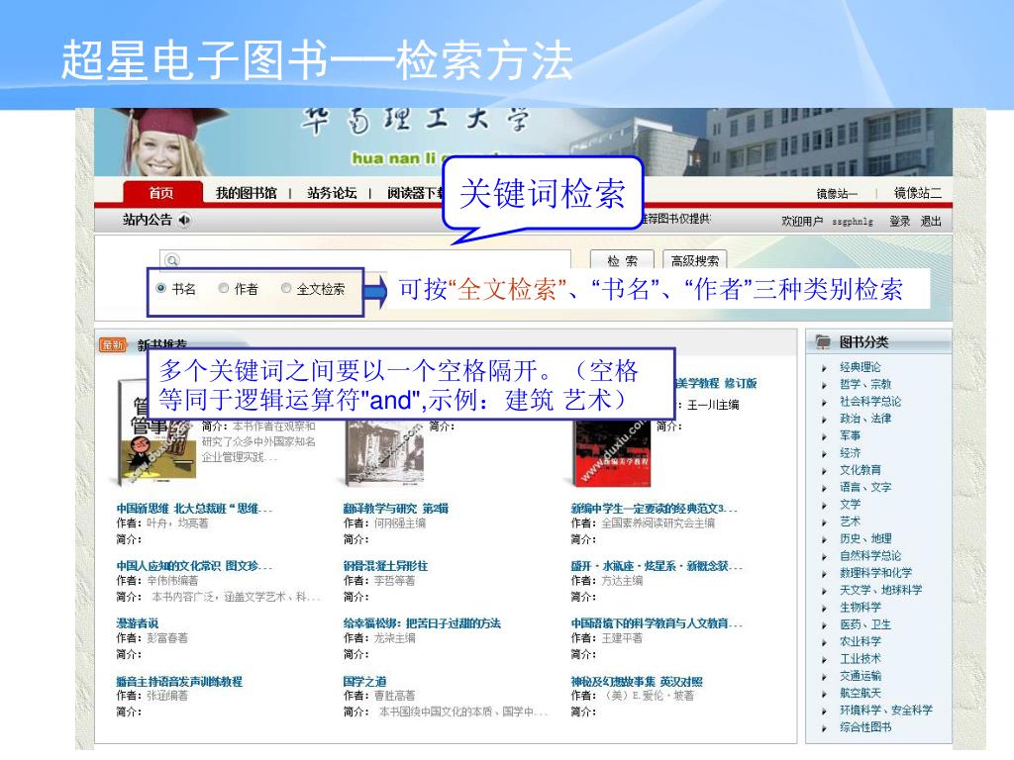This screenshot has height=760, width=1014.
Task: Expand the 经典理论 category arrow
Action: click(824, 368)
